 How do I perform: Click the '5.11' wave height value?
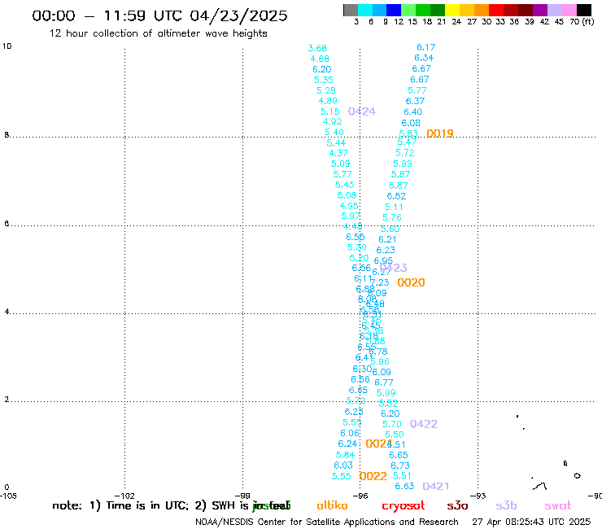click(395, 207)
